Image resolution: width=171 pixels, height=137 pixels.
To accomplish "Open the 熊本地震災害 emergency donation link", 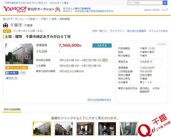I will [x=94, y=11].
